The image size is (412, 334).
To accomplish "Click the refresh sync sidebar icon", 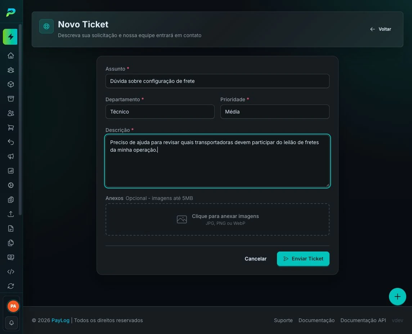I will 11,286.
